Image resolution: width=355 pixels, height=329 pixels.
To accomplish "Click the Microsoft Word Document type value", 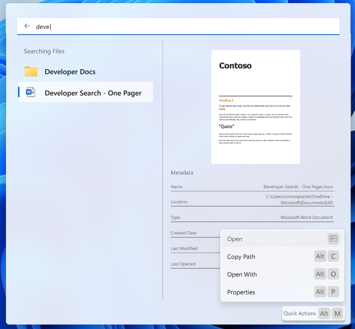I will pos(306,217).
